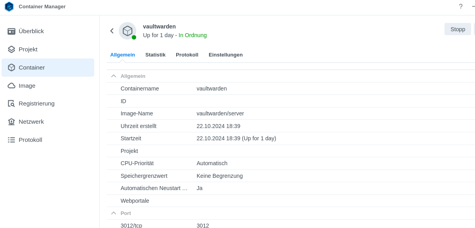Open the Netzwerk section in the sidebar
The image size is (475, 228).
(x=31, y=121)
